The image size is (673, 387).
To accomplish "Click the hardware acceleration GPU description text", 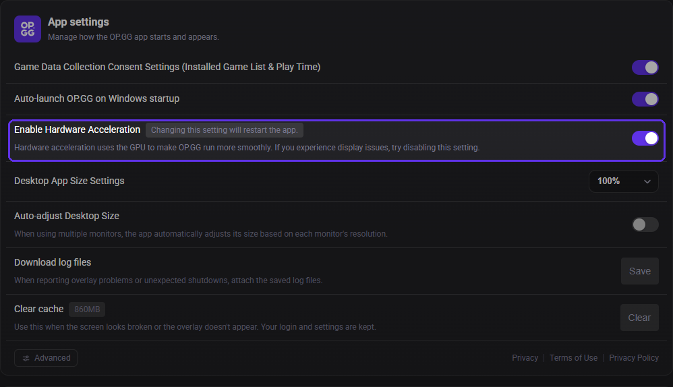I will 247,148.
